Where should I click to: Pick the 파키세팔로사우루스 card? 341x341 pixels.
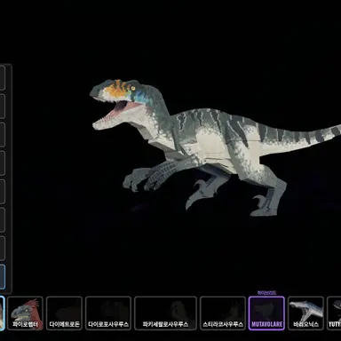point(165,313)
